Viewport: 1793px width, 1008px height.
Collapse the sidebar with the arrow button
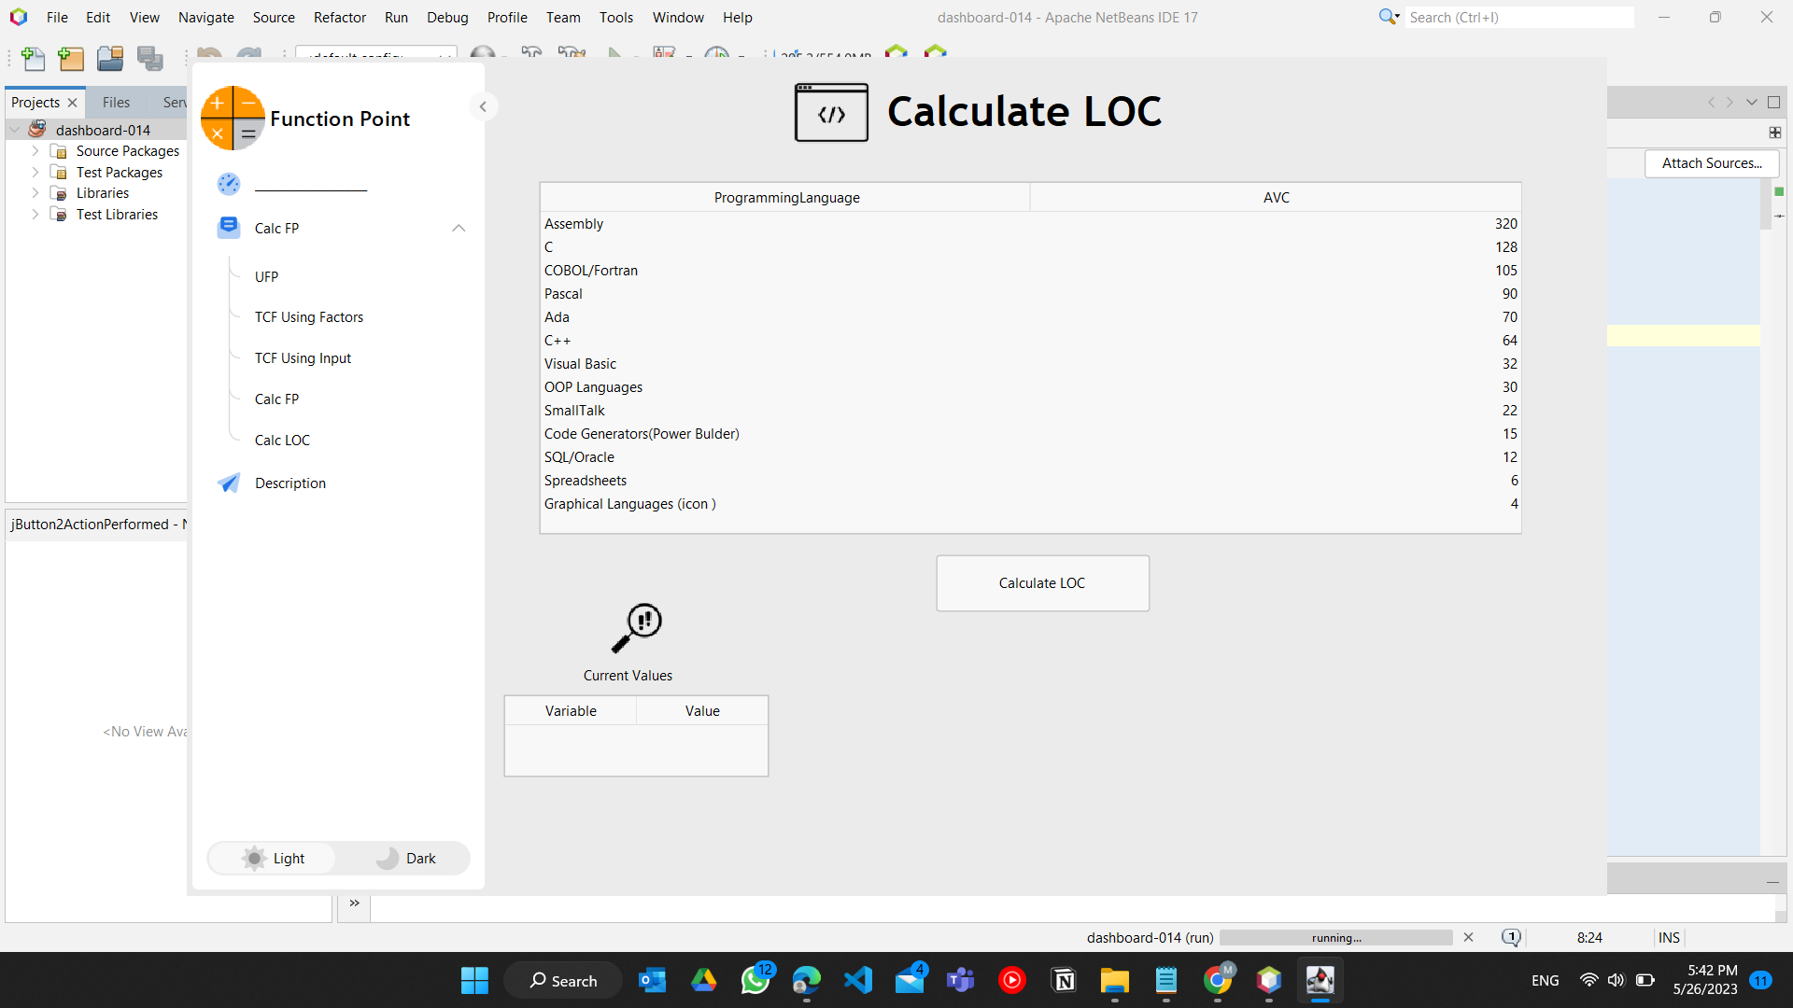tap(483, 106)
